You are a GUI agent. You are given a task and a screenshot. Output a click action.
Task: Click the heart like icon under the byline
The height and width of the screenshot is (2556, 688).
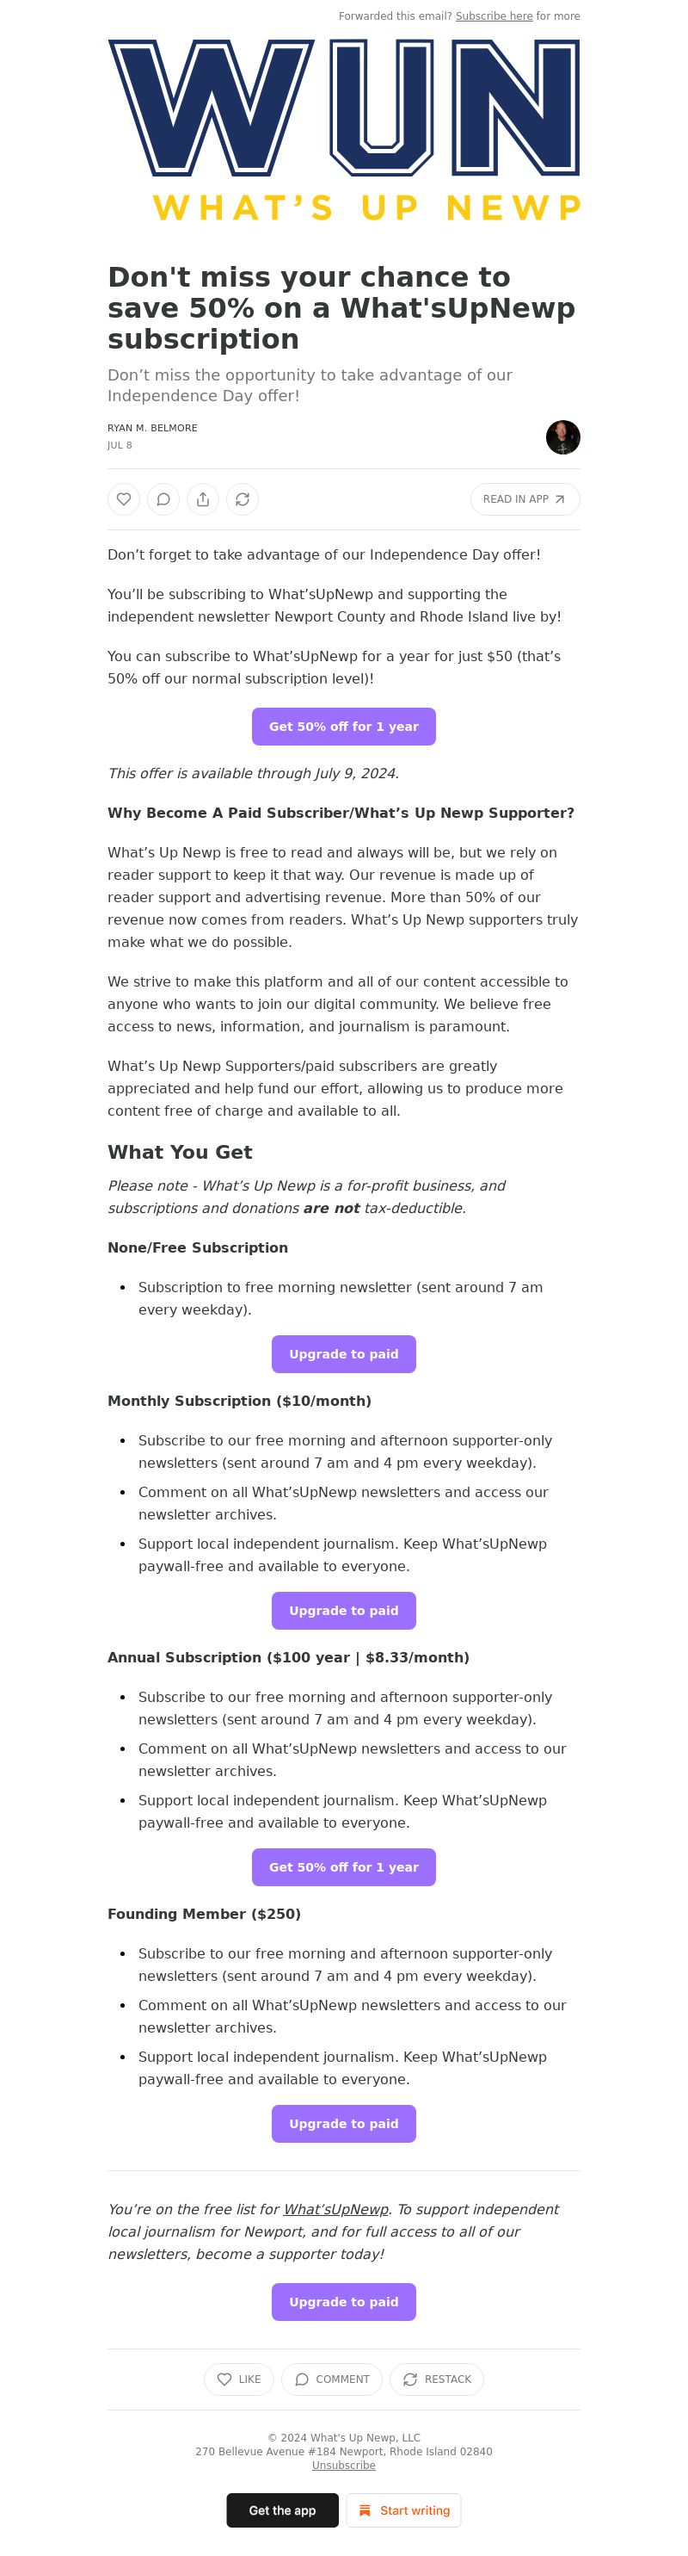[124, 499]
